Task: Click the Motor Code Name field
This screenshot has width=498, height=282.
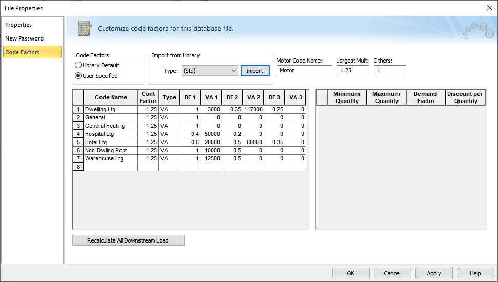Action: pyautogui.click(x=304, y=70)
